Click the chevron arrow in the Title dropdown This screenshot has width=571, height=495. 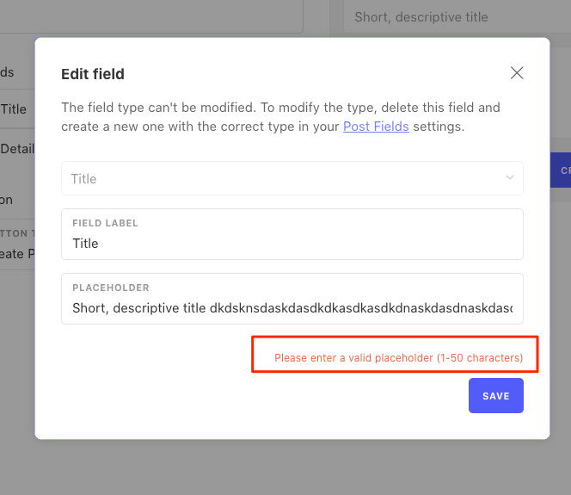pos(510,177)
